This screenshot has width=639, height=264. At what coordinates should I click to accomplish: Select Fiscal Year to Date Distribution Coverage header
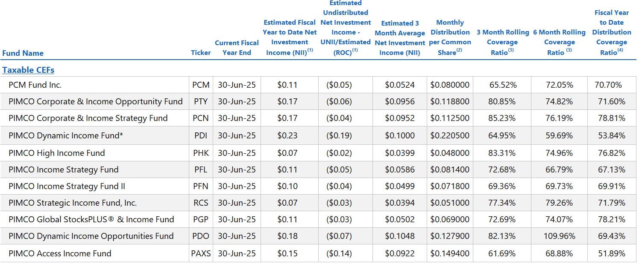tap(612, 32)
